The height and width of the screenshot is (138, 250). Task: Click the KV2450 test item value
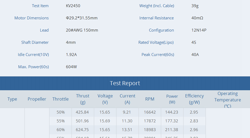pyautogui.click(x=73, y=6)
